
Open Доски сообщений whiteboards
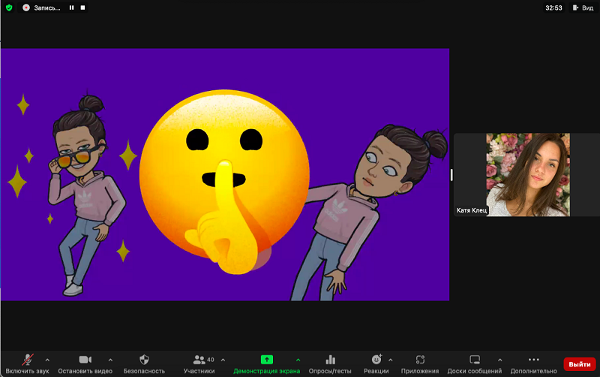(x=475, y=364)
